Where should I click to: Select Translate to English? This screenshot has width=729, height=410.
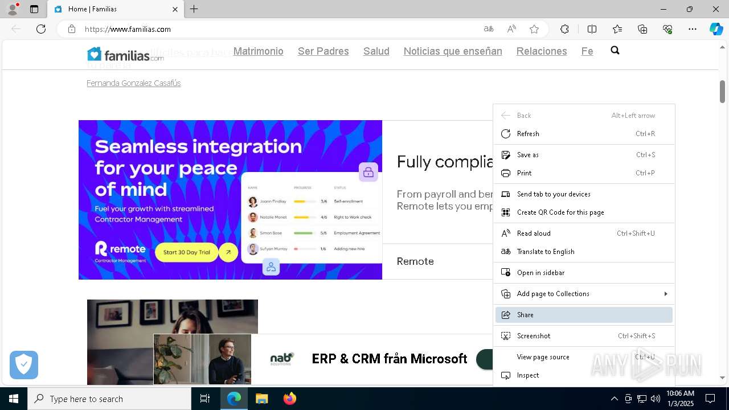(x=584, y=252)
